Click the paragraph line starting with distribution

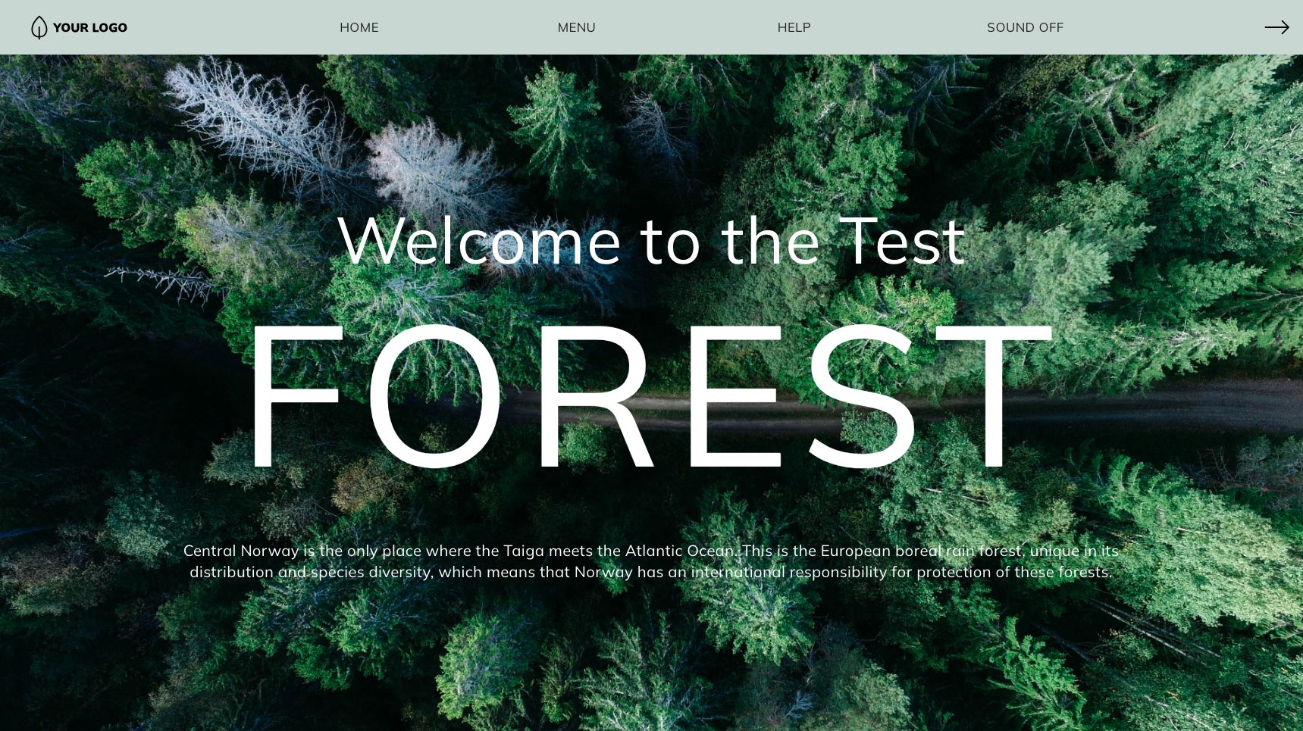pos(651,572)
